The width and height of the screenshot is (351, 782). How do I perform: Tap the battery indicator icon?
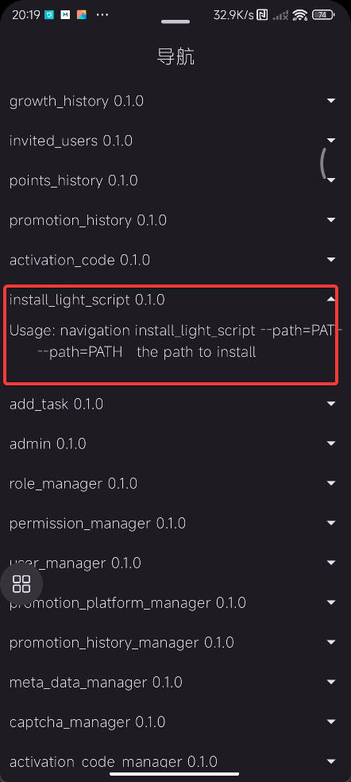click(x=322, y=15)
